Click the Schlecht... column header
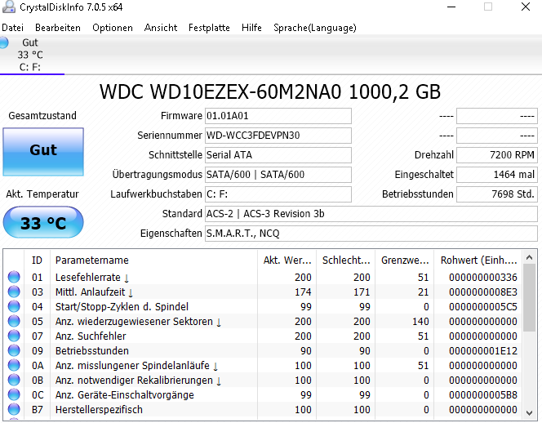 click(x=345, y=260)
